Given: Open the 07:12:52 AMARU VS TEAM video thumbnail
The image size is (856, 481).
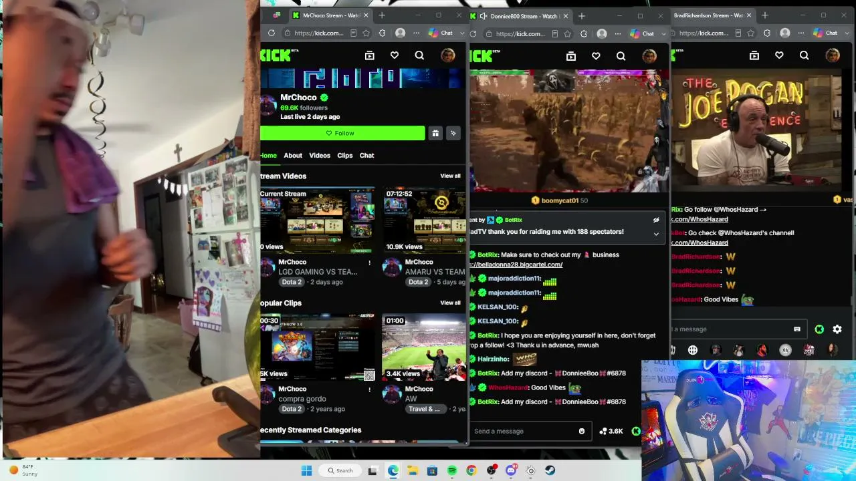Looking at the screenshot, I should click(x=425, y=220).
